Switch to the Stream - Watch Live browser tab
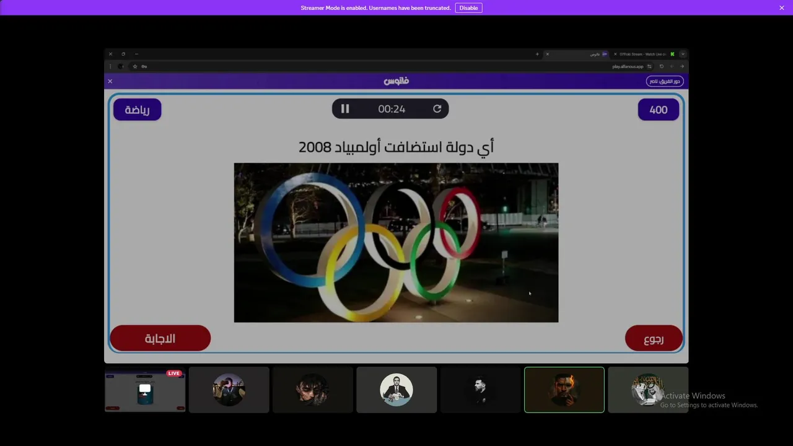The height and width of the screenshot is (446, 793). 644,54
